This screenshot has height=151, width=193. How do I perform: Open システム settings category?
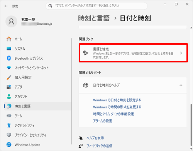pos(20,49)
